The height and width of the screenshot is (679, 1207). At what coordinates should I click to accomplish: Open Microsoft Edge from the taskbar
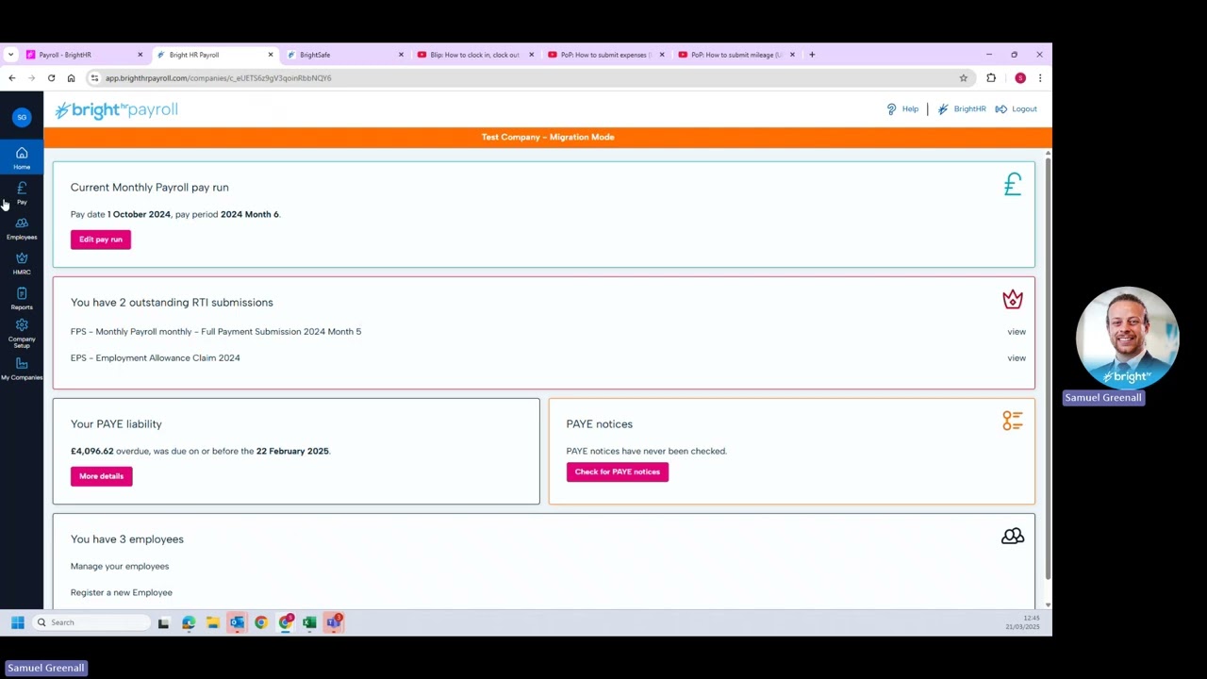(189, 622)
